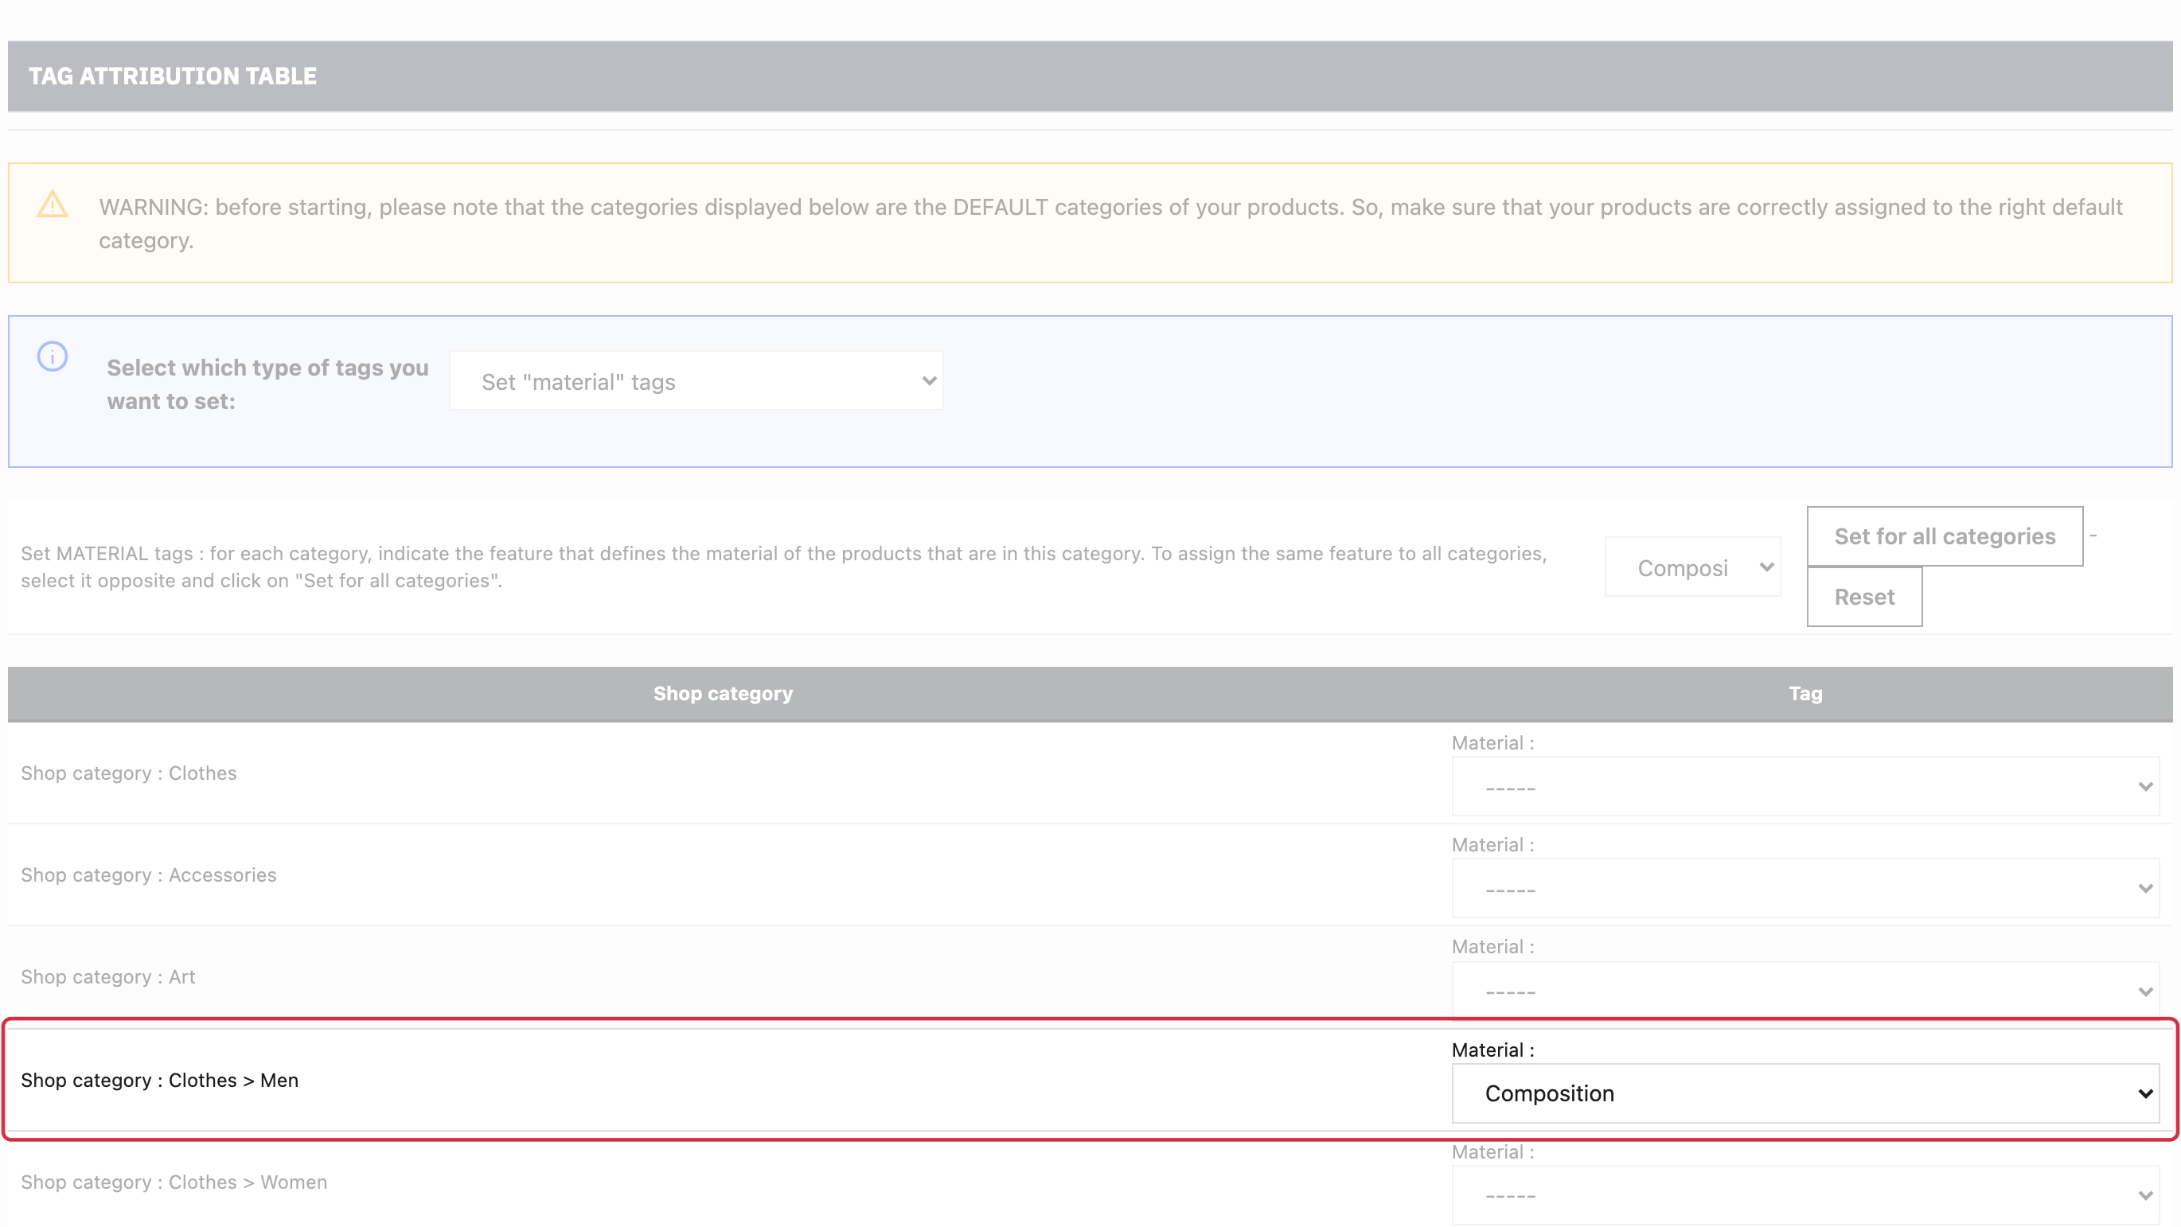2181x1227 pixels.
Task: Open Material dropdown for Clothes category
Action: tap(1806, 787)
